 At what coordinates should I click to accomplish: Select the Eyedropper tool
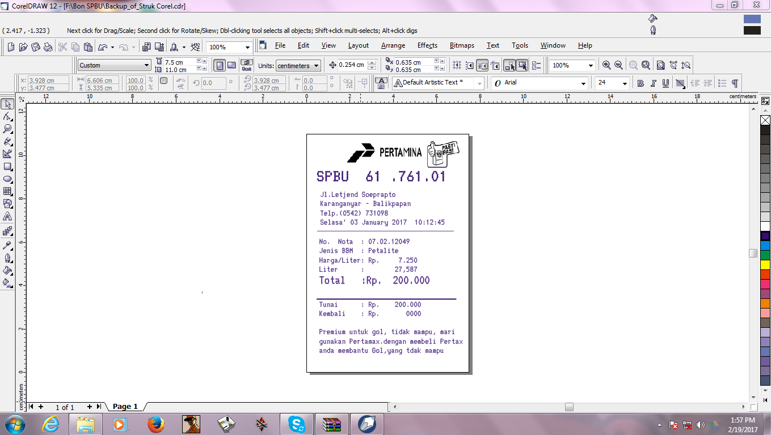click(x=7, y=245)
